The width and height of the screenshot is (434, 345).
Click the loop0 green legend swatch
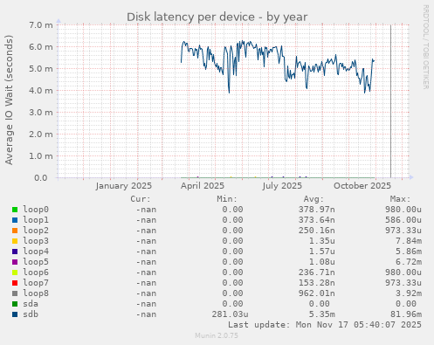tap(15, 210)
